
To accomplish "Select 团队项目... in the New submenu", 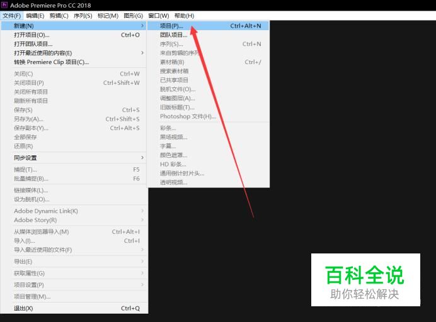I will [209, 35].
